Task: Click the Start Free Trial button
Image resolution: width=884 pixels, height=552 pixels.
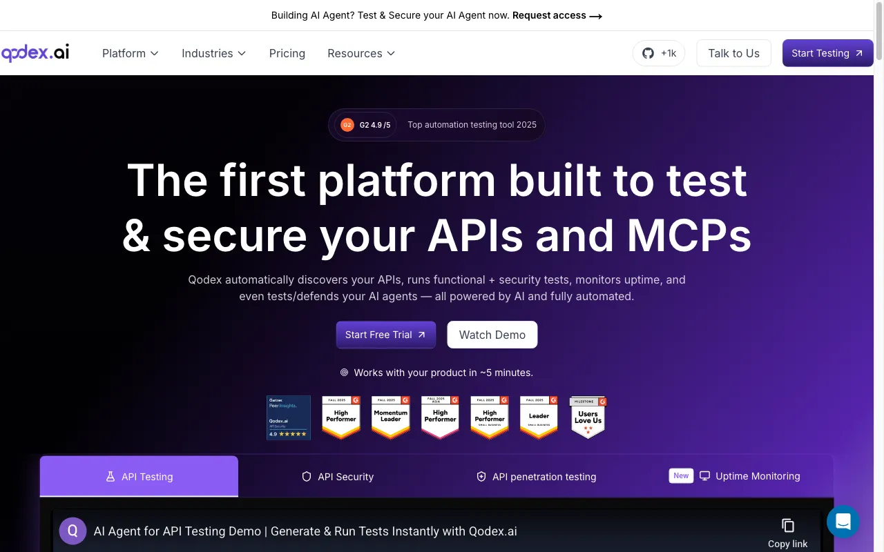Action: (386, 335)
